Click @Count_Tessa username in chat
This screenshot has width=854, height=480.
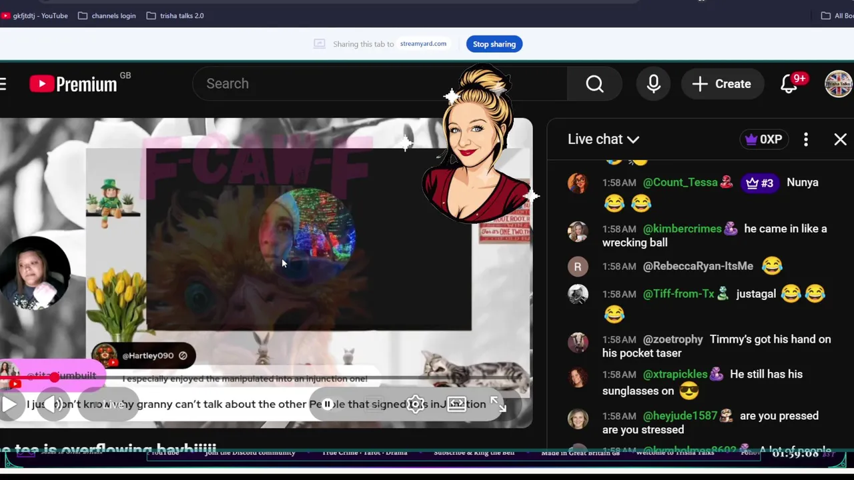pos(680,182)
